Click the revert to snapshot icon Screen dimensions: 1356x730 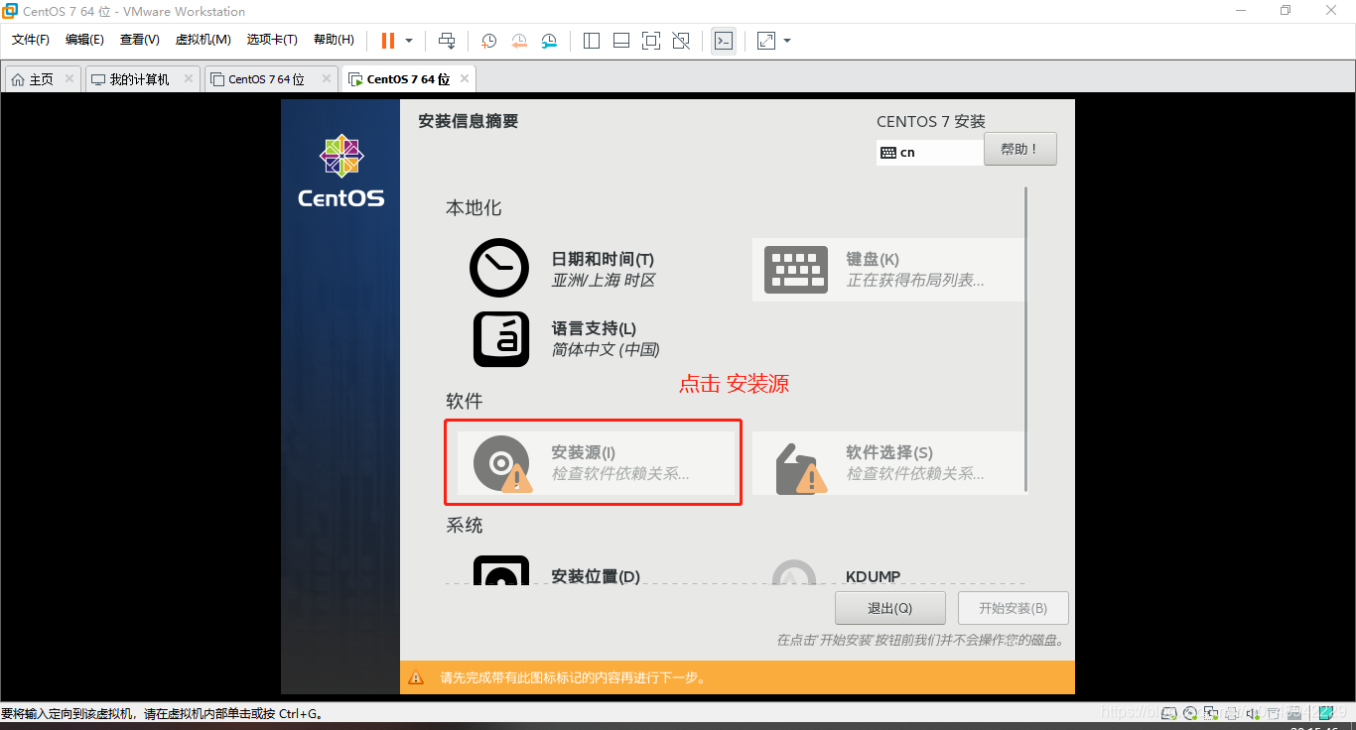point(519,41)
